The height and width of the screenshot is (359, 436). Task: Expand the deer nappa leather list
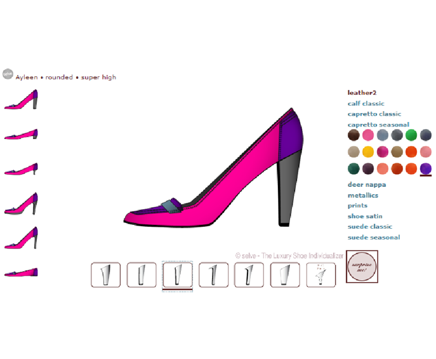click(x=366, y=184)
